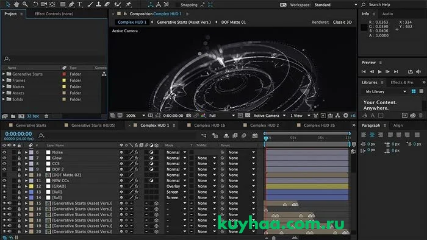Create new folder in Project panel

[13, 116]
